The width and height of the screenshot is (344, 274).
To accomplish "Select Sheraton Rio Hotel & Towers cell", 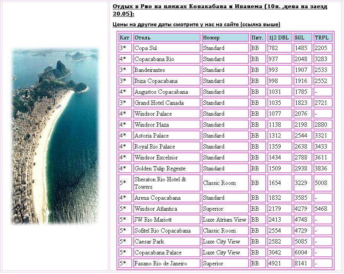I will 167,183.
